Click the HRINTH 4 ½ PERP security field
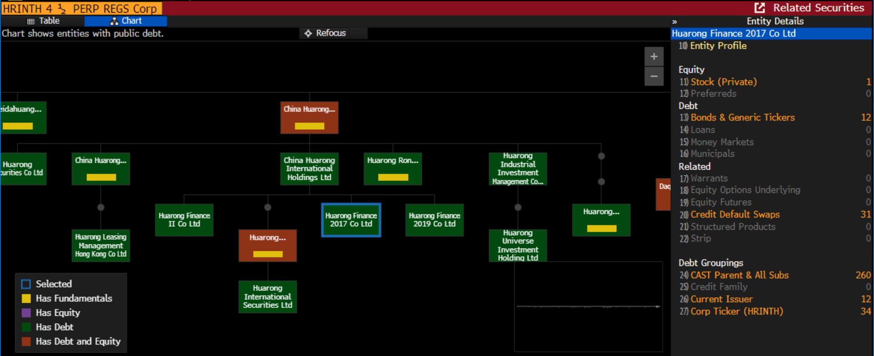Screen dimensions: 874x356 pos(81,9)
